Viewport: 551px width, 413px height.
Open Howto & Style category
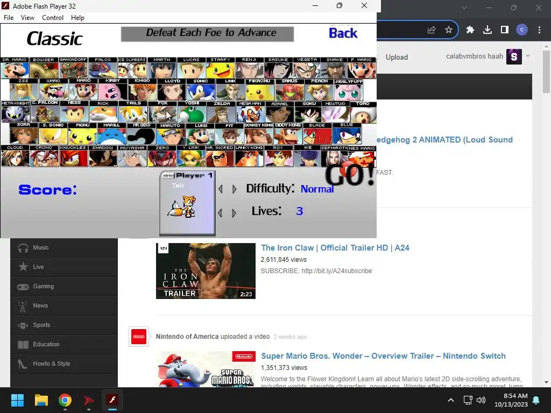click(64, 364)
